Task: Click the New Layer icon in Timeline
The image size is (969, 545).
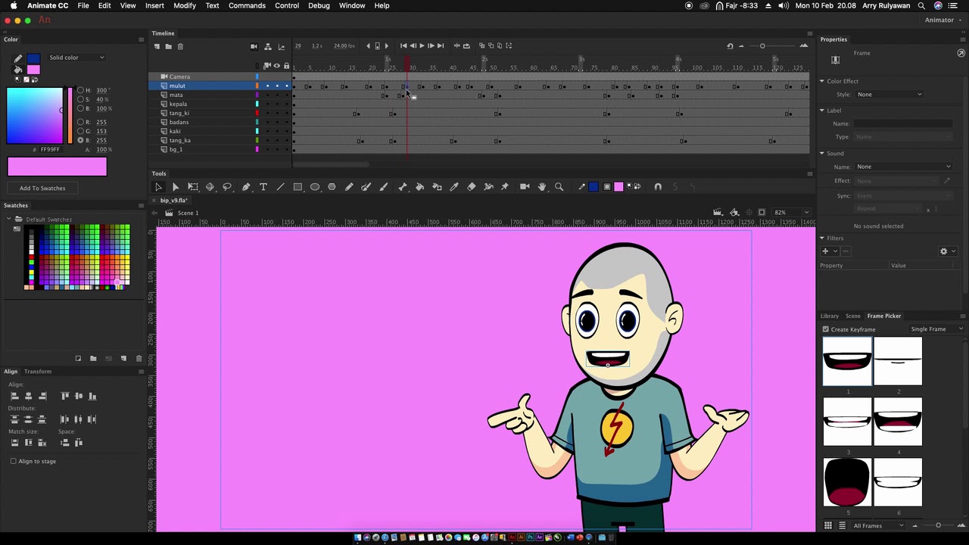Action: coord(157,46)
